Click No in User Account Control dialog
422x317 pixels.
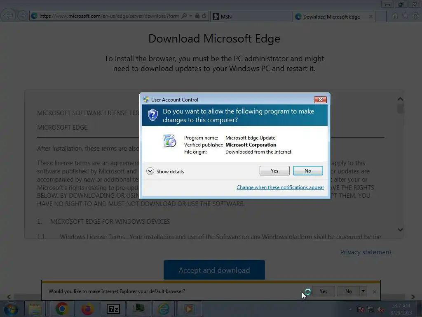click(307, 170)
